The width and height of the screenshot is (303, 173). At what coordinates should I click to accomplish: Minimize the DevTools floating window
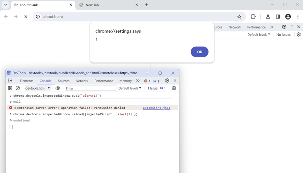pyautogui.click(x=147, y=73)
